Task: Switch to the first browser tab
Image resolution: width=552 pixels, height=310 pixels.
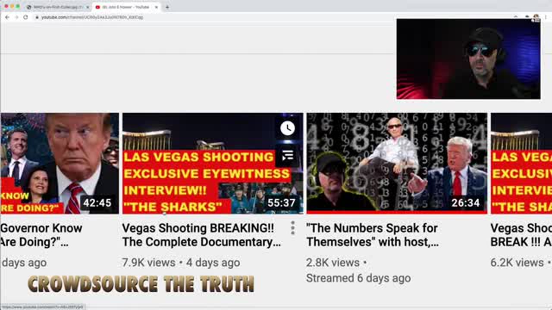Action: point(56,7)
